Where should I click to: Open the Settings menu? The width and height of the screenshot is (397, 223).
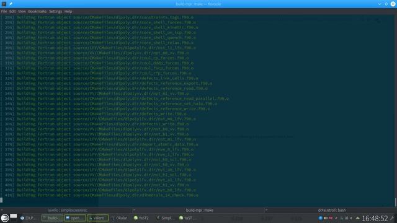pyautogui.click(x=55, y=11)
